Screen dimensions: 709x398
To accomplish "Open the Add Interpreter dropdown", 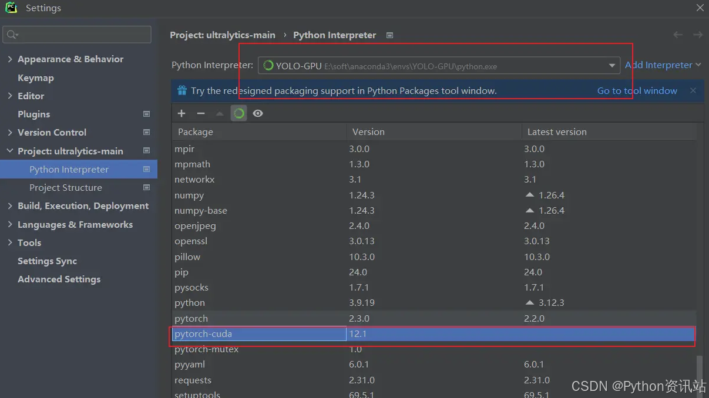I will (663, 65).
